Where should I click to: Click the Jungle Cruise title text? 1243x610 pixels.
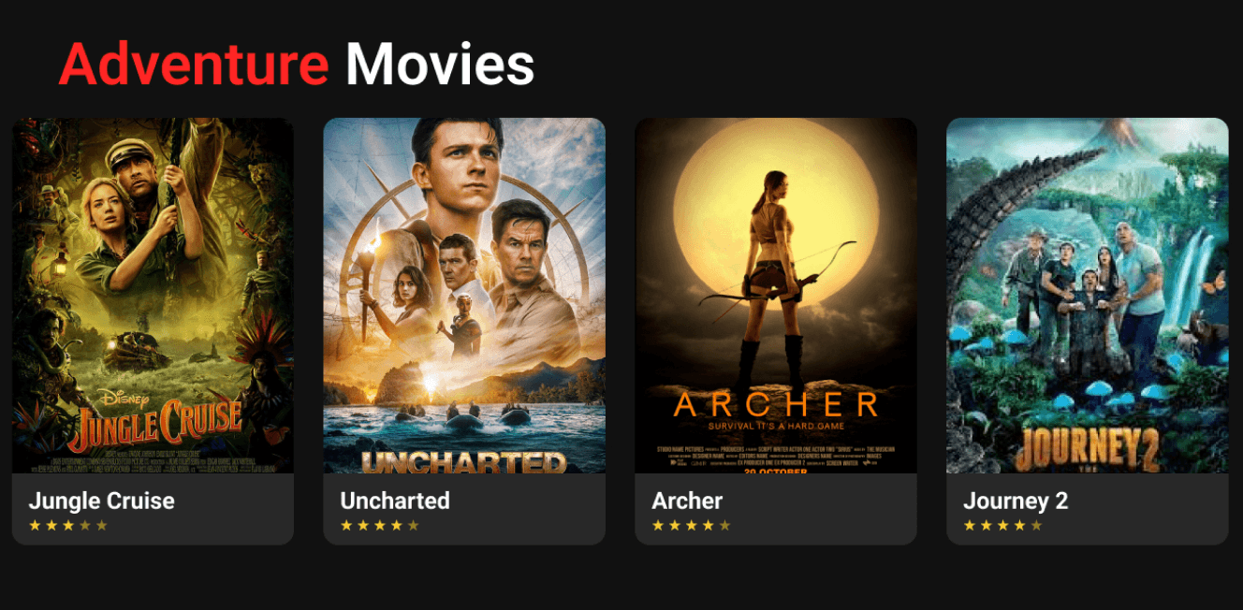click(102, 501)
